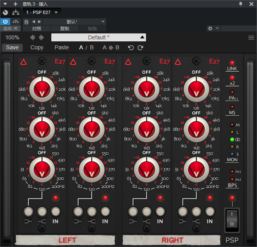Select the M monitor LED
Viewport: 257px width, 247px height.
[x=232, y=125]
